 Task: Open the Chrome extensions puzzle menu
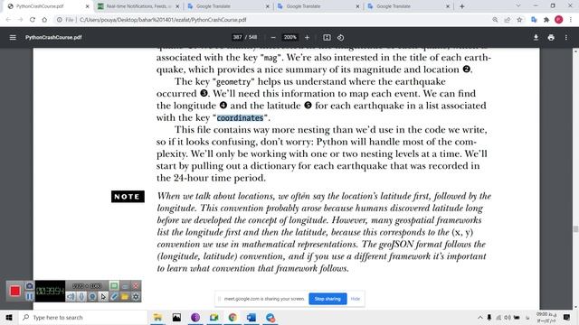546,20
